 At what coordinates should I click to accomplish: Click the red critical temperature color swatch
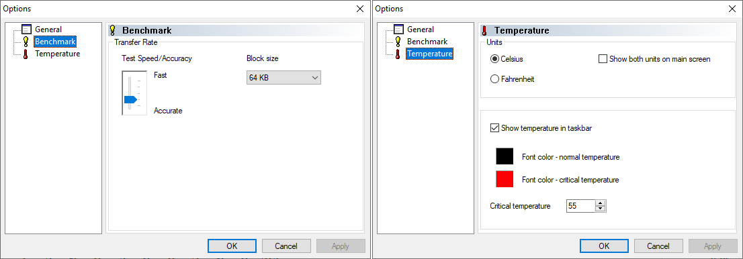(x=505, y=179)
